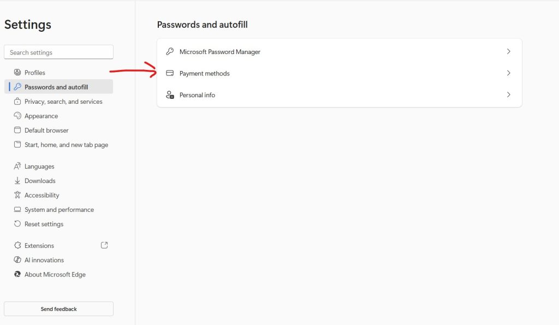Screen dimensions: 559x325
Task: Open Microsoft Password Manager settings
Action: [x=220, y=51]
